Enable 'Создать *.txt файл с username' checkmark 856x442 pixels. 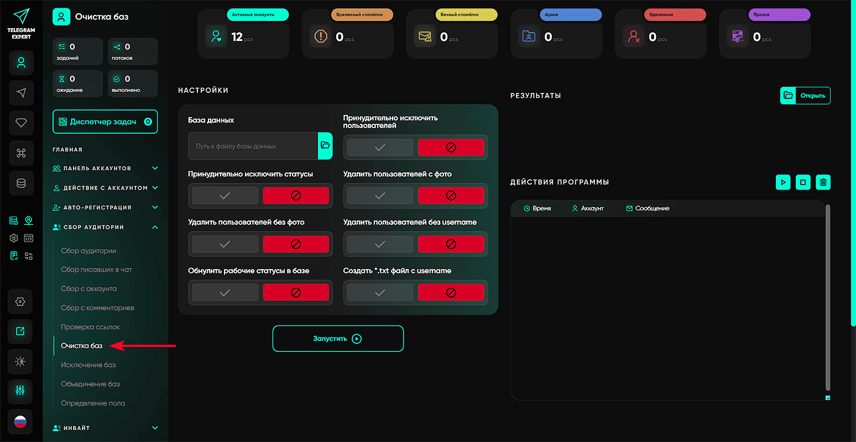380,293
